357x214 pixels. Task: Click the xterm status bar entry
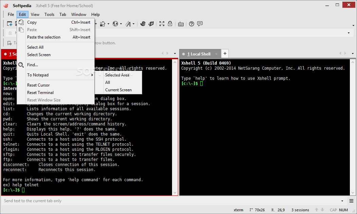pyautogui.click(x=238, y=210)
